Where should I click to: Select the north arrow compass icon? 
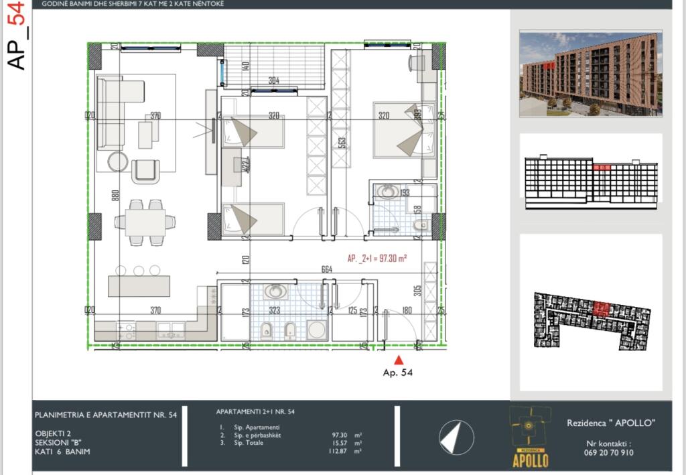pyautogui.click(x=458, y=437)
